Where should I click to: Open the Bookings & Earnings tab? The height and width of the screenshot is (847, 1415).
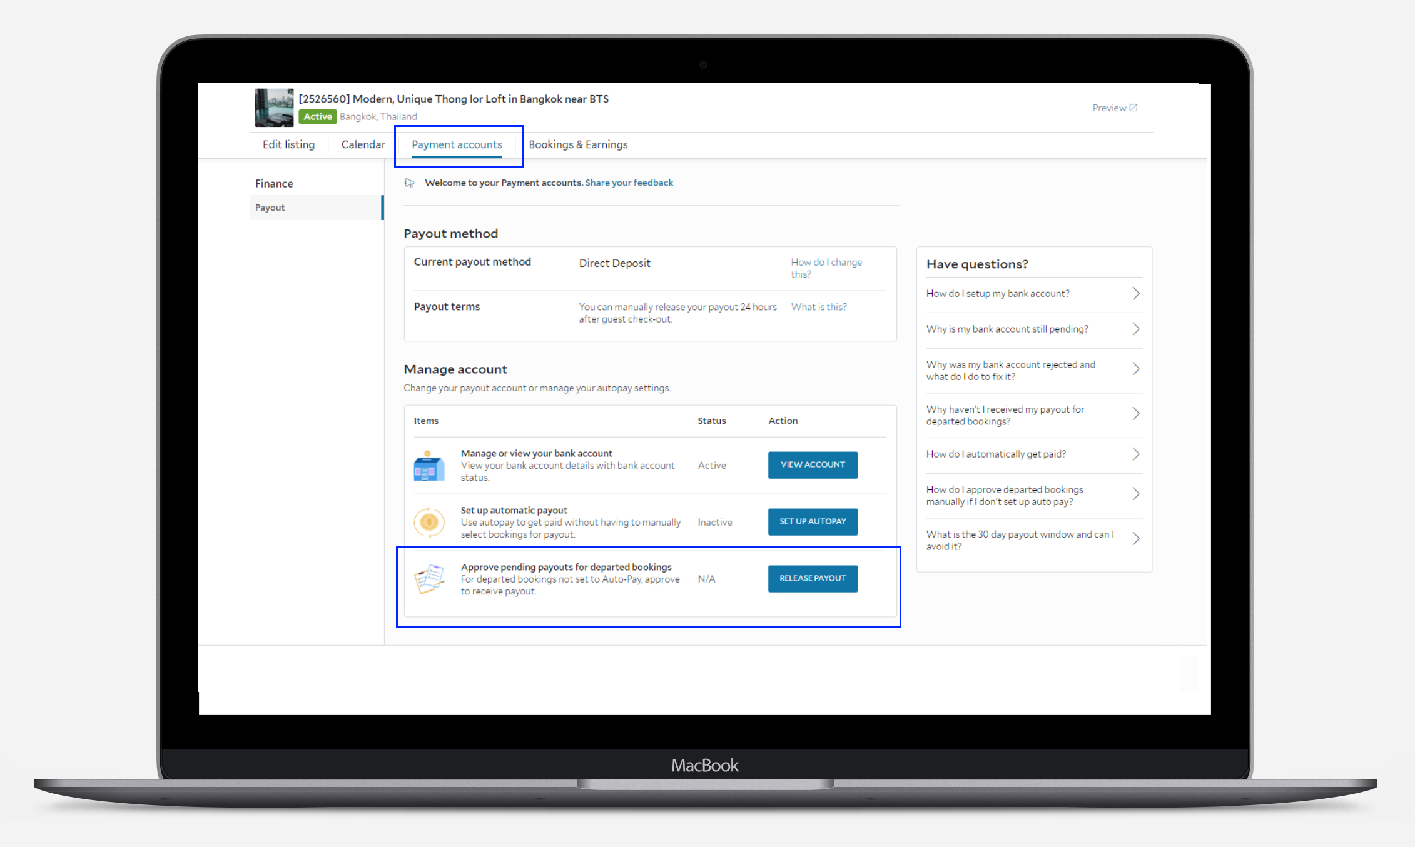coord(577,144)
